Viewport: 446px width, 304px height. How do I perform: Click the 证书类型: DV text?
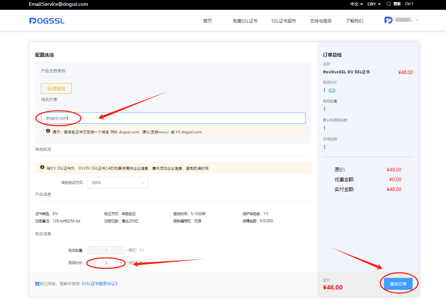(x=46, y=214)
